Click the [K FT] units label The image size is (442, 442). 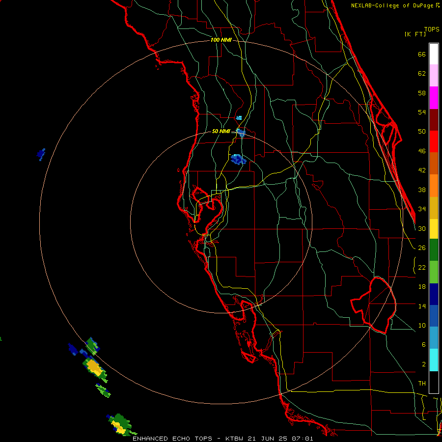pyautogui.click(x=415, y=34)
